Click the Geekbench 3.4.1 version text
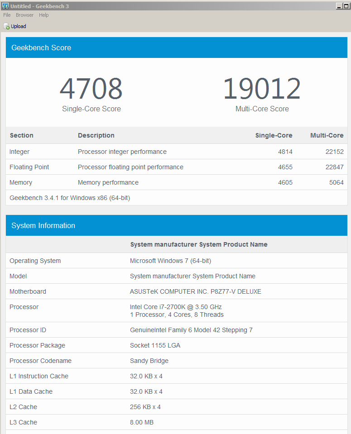This screenshot has height=434, width=351. tap(70, 198)
